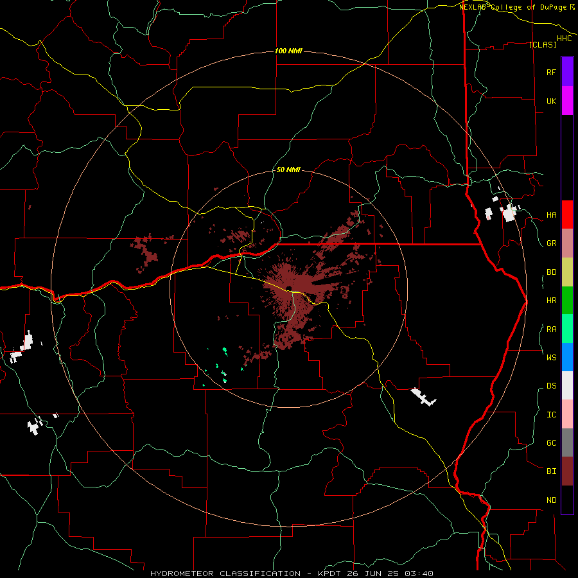Click the "50 NMI" range ring label
Viewport: 578px width, 578px height.
coord(288,170)
